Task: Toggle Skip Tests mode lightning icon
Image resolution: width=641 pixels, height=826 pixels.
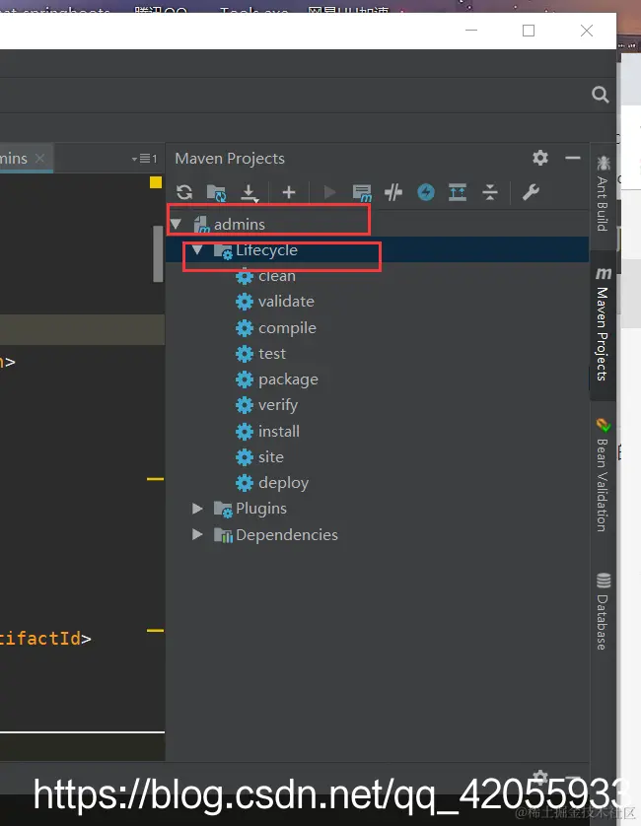Action: coord(426,192)
